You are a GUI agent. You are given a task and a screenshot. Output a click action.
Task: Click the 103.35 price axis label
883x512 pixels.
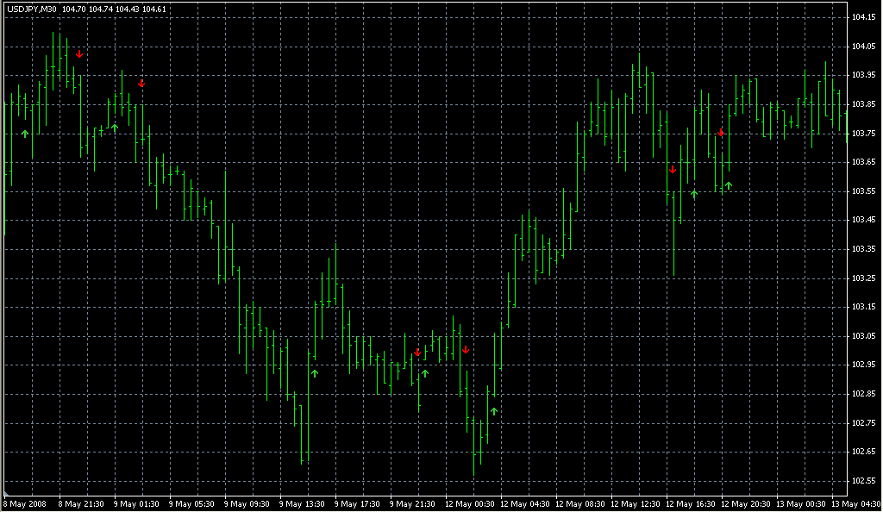coord(863,249)
